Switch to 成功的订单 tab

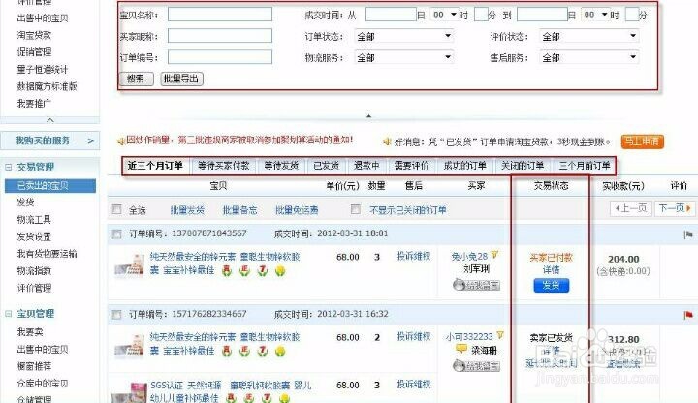pyautogui.click(x=464, y=166)
